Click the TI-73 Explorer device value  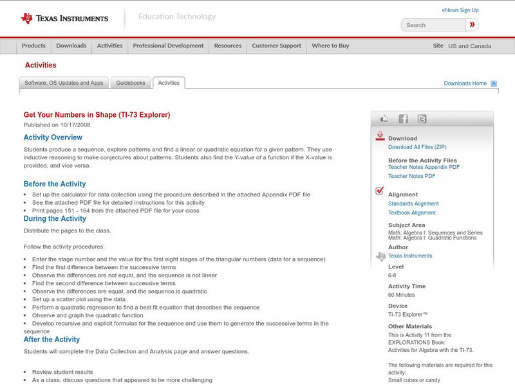(x=408, y=315)
